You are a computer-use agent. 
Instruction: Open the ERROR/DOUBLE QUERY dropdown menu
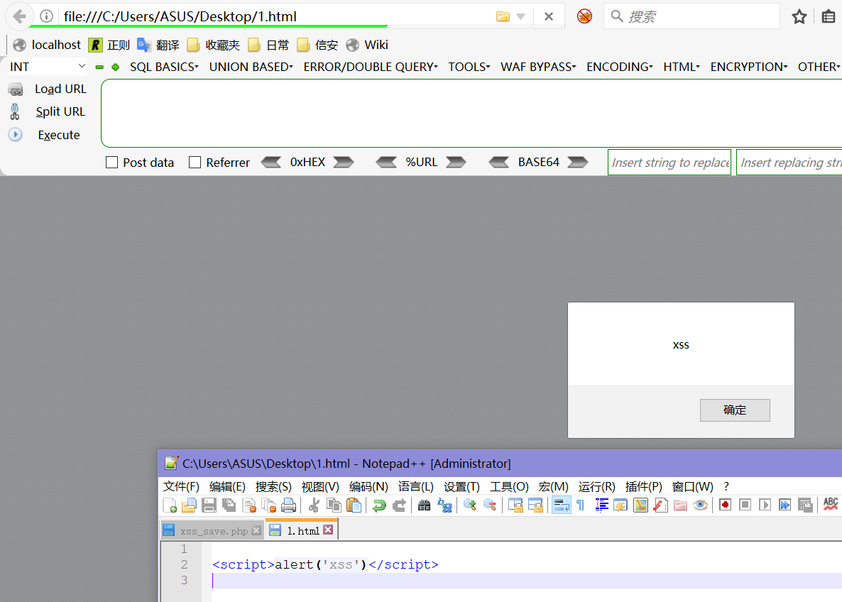[371, 67]
